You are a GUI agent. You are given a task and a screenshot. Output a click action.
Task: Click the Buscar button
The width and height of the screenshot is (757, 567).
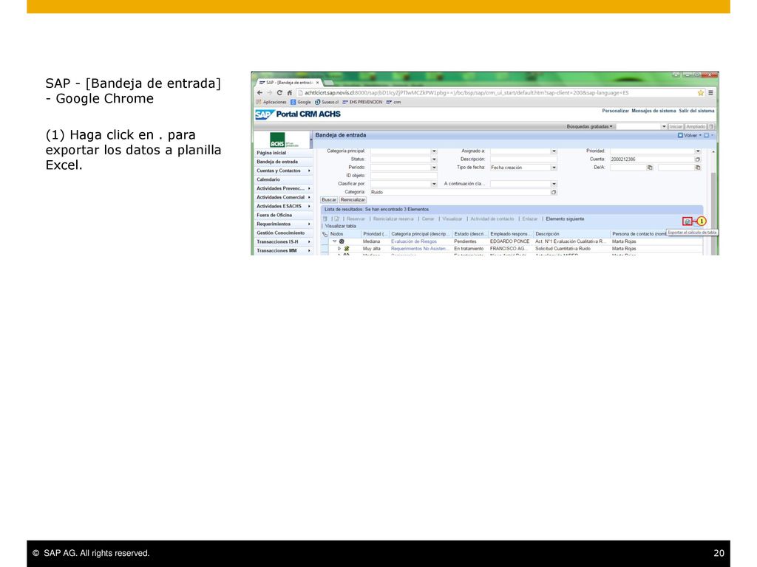pyautogui.click(x=329, y=200)
